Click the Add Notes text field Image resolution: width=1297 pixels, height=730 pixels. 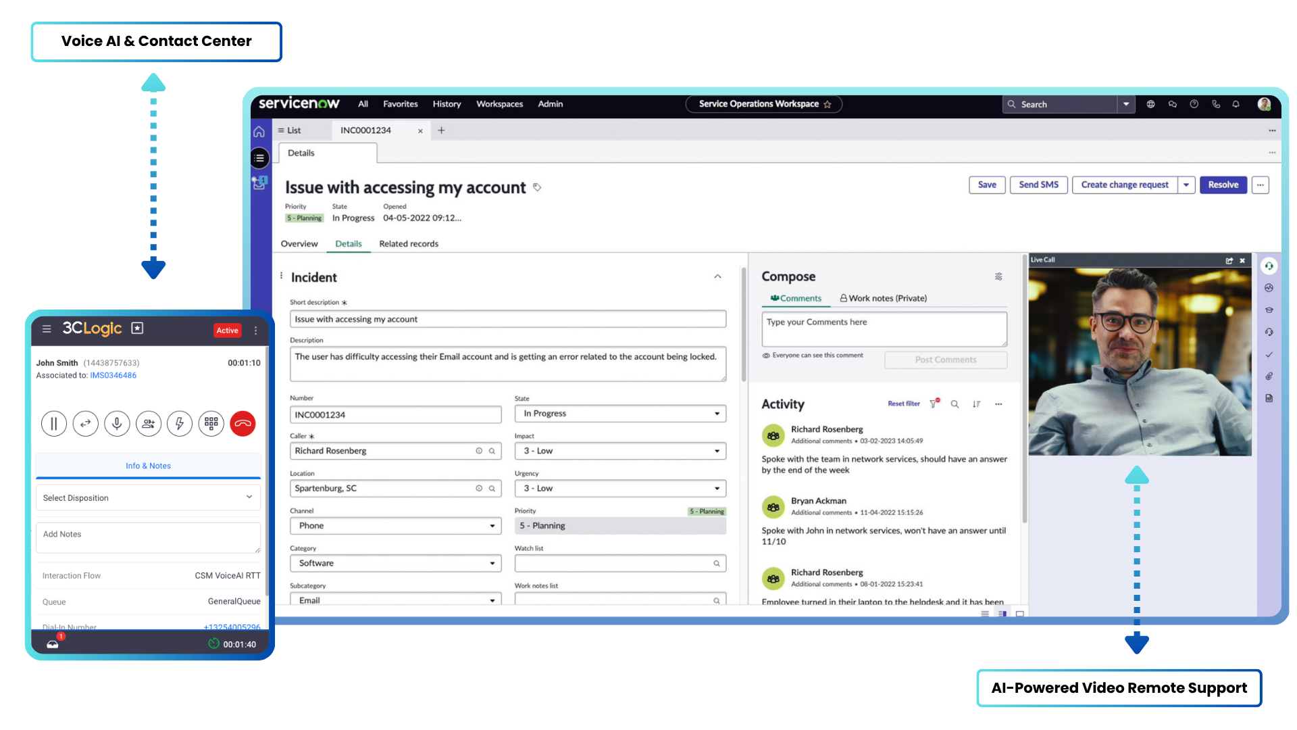point(148,537)
